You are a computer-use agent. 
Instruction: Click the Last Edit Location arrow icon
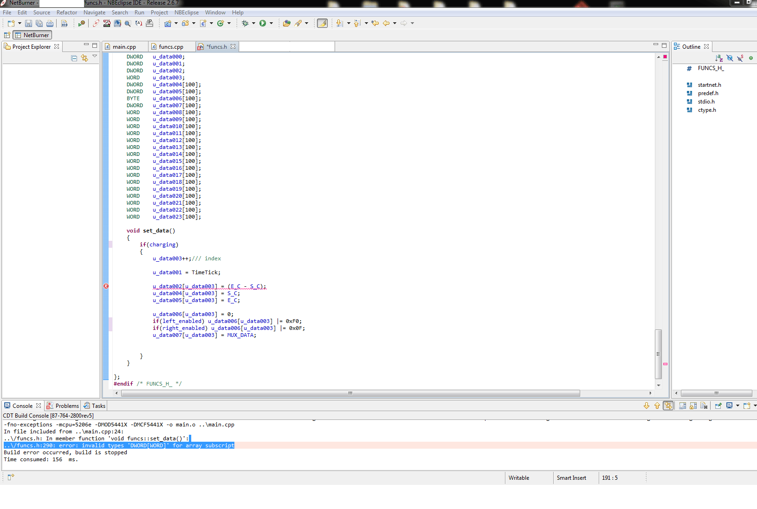click(375, 23)
